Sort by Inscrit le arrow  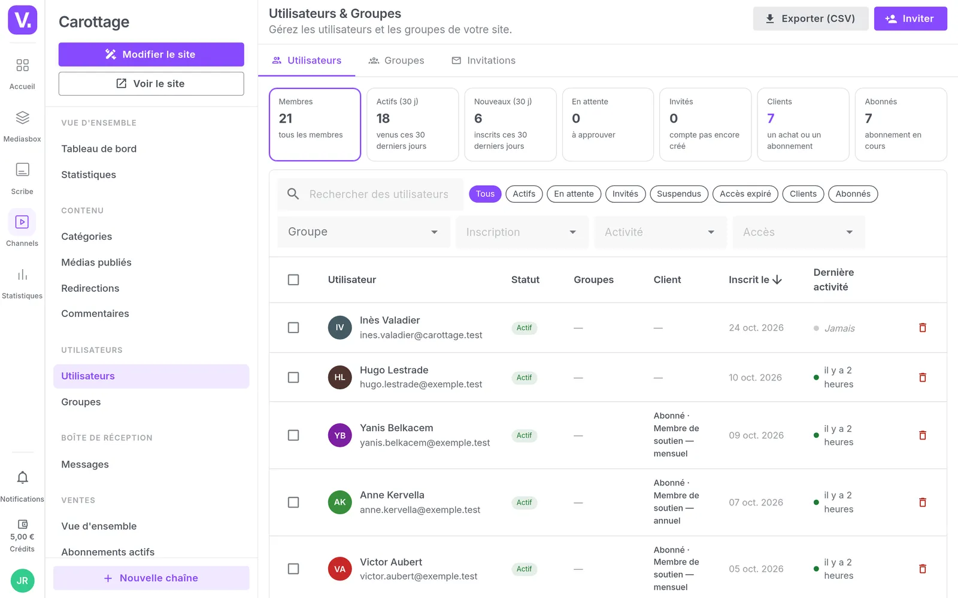(777, 280)
